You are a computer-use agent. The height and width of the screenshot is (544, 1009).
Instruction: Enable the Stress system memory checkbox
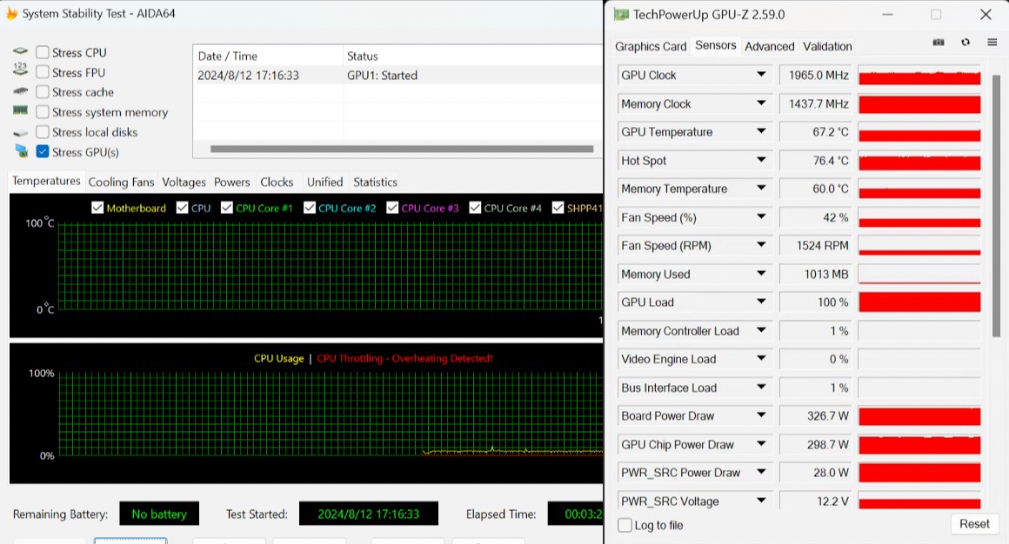point(43,112)
